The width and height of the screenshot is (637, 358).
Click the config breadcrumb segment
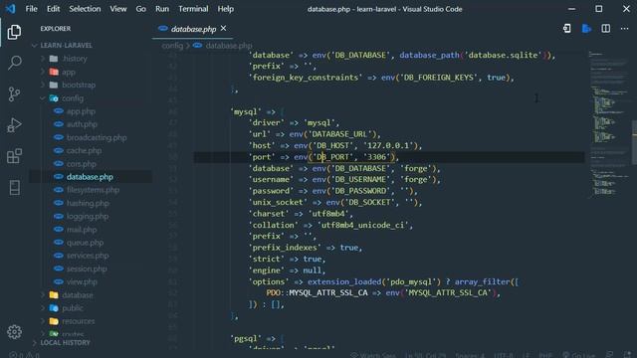tap(172, 46)
